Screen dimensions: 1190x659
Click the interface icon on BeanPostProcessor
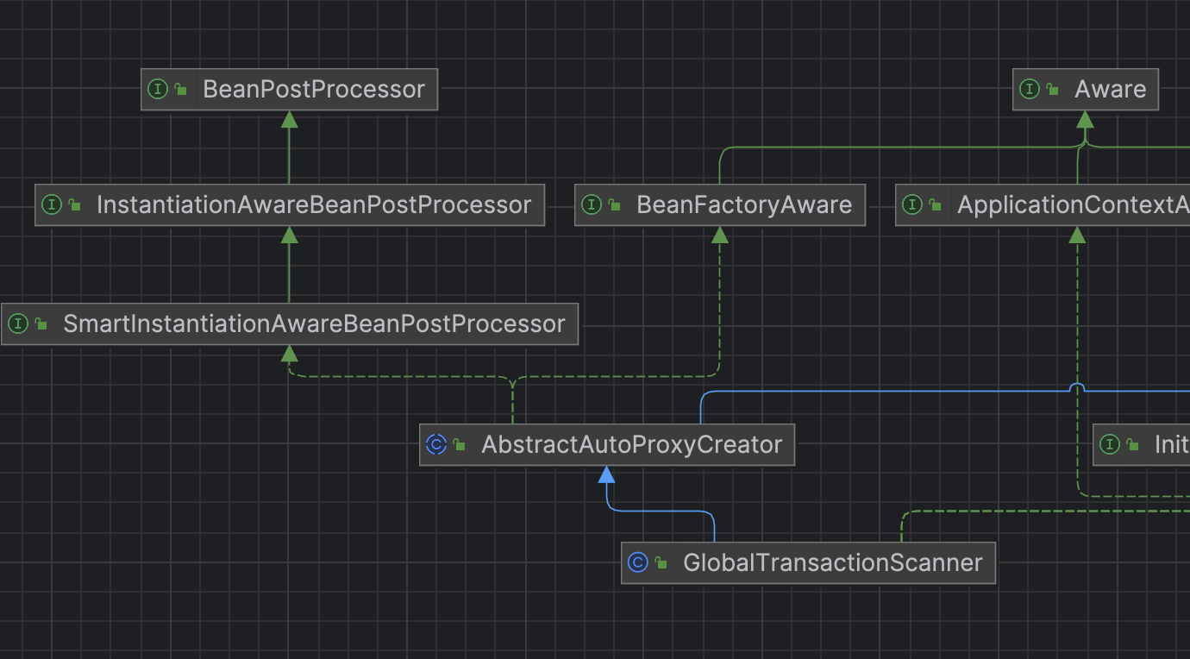[x=157, y=89]
